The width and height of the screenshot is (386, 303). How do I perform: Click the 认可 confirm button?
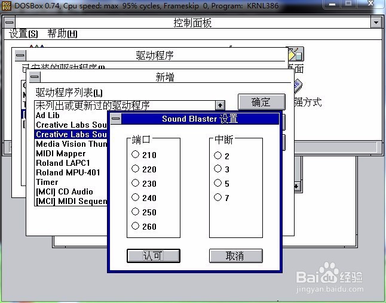pos(154,256)
